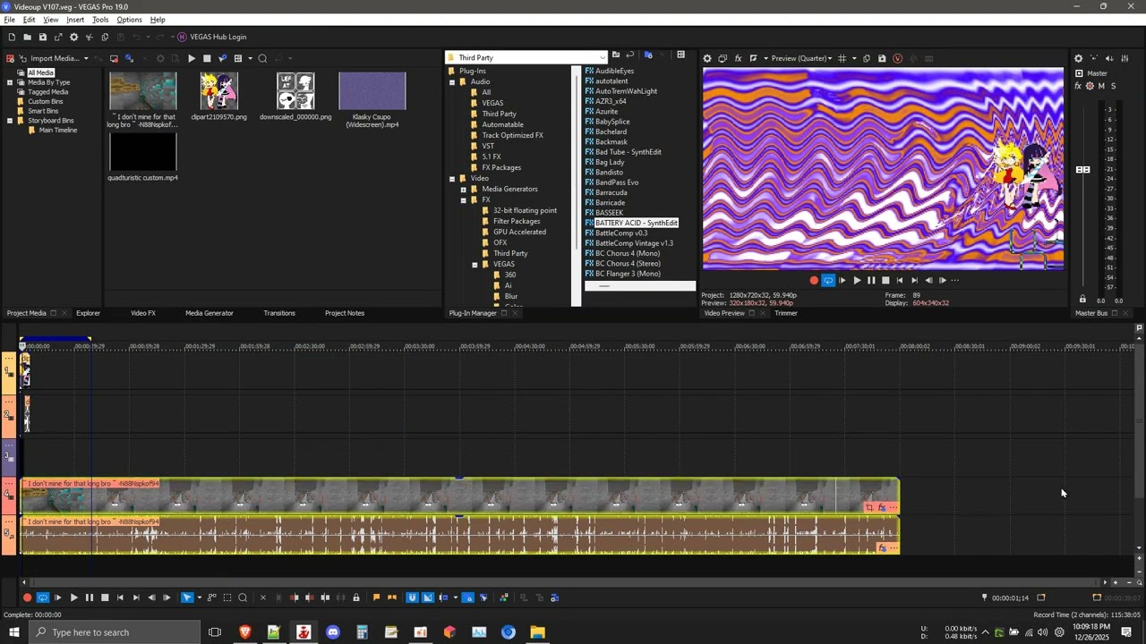Open Video Output FX in preview toolbar

(x=738, y=58)
